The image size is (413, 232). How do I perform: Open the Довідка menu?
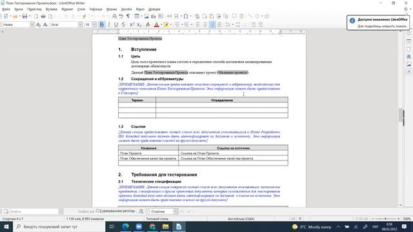[154, 9]
